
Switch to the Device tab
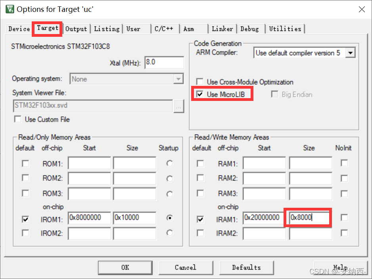click(x=19, y=29)
